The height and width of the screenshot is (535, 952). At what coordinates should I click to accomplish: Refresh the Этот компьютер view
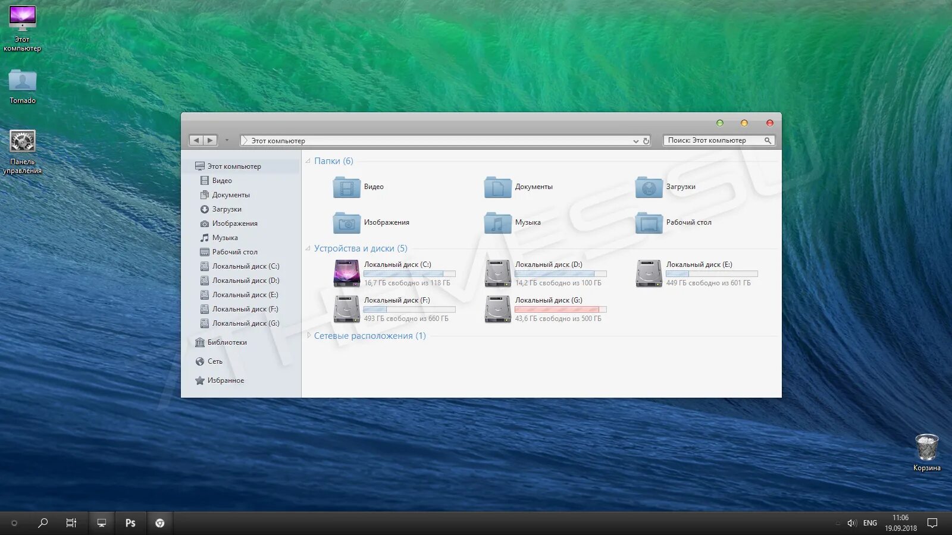click(646, 141)
